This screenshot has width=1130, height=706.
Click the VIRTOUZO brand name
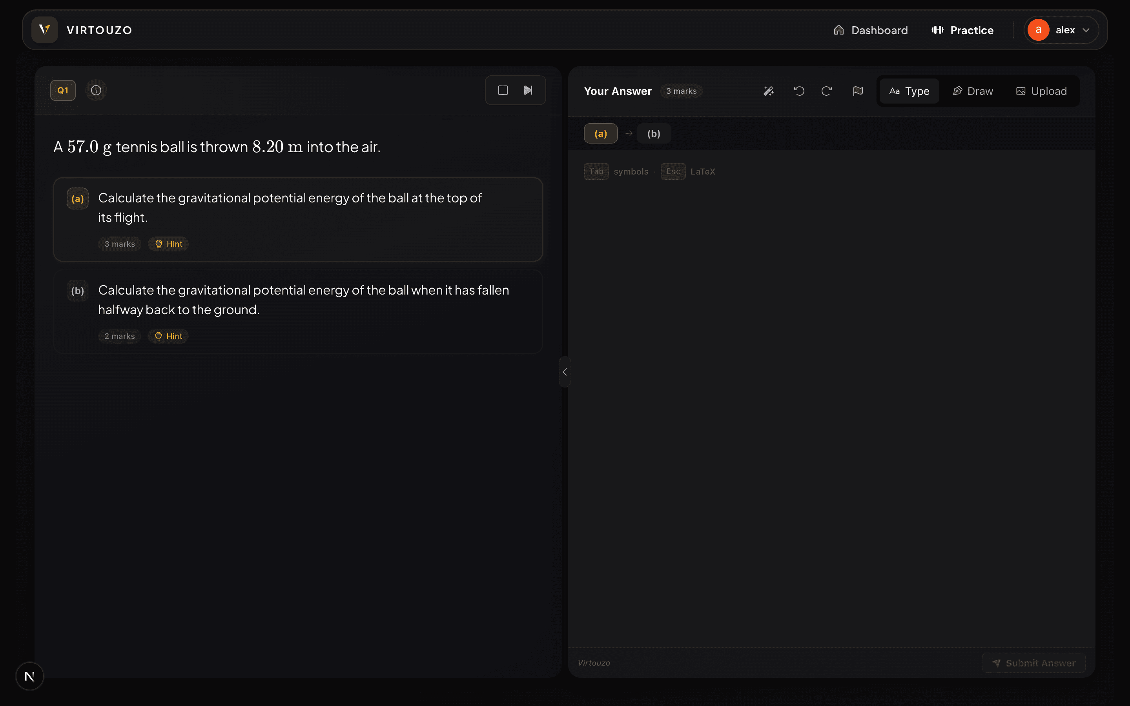(x=99, y=30)
